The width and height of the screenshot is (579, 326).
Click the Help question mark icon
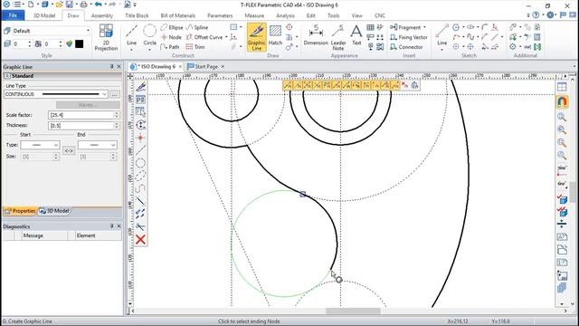tap(536, 15)
